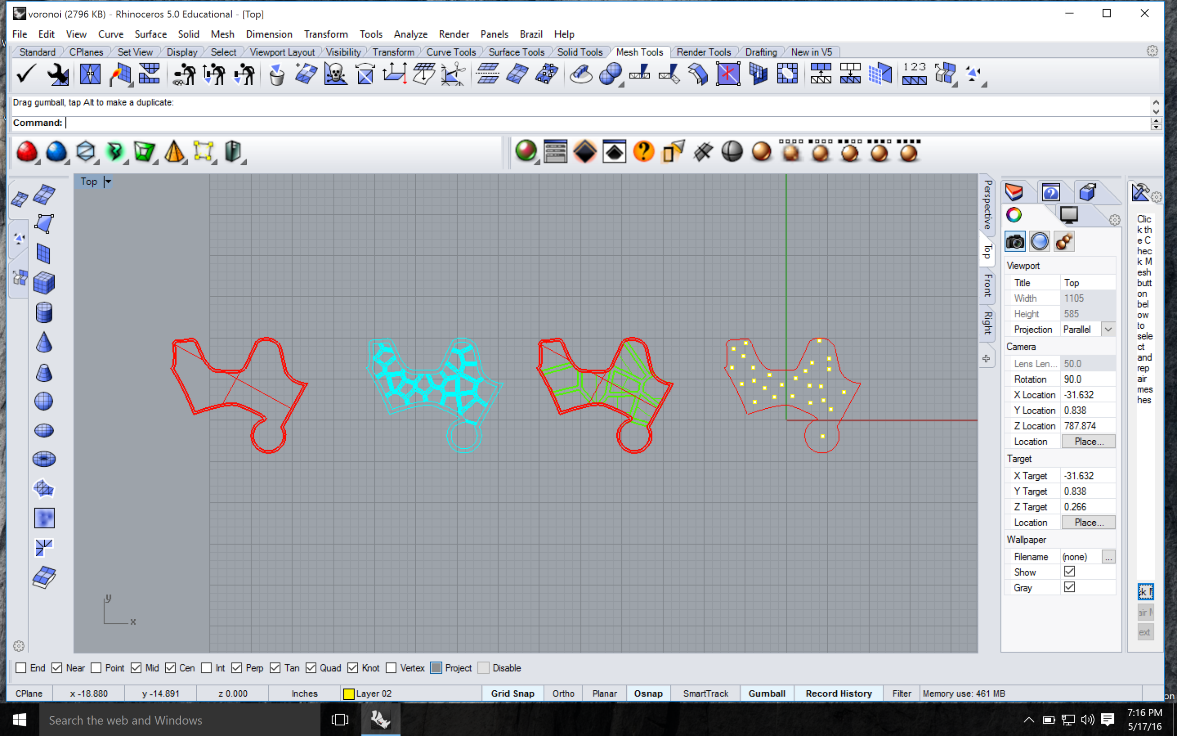Click the Shaded display mode icon

point(54,152)
